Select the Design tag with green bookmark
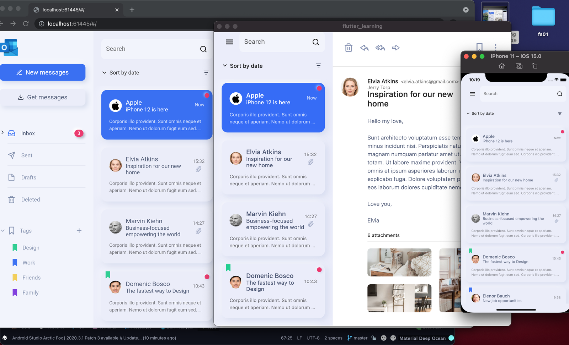Screen dimensions: 569x345 click(31, 248)
